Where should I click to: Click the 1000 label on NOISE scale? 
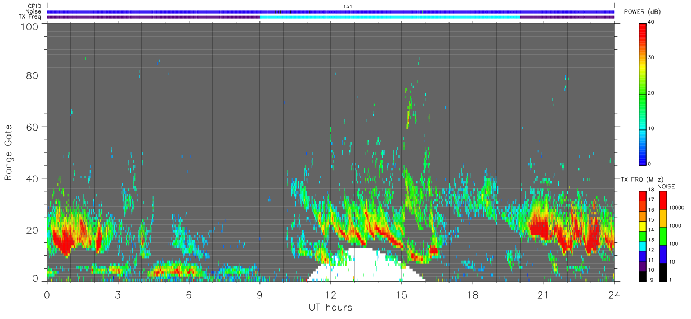pyautogui.click(x=676, y=226)
